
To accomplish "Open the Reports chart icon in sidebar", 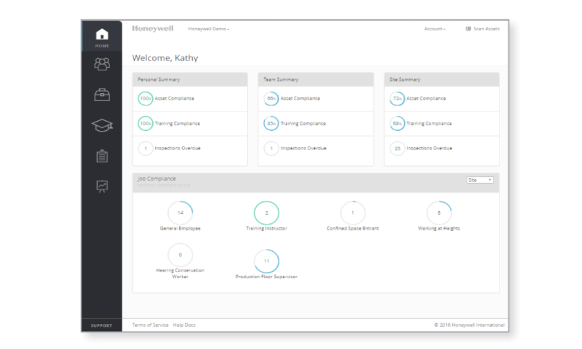I will click(x=102, y=186).
